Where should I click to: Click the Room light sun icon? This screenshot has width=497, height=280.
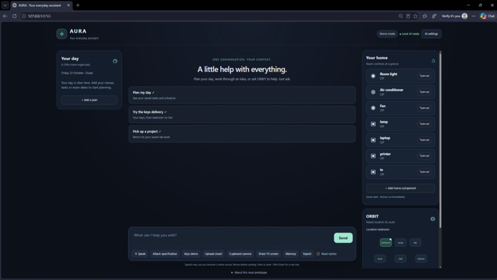pyautogui.click(x=373, y=76)
